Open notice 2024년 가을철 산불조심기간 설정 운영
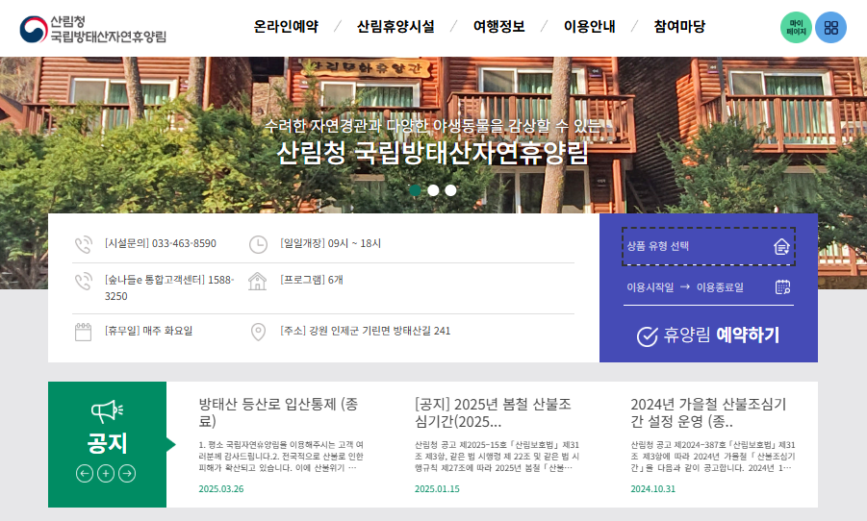This screenshot has height=521, width=867. [x=708, y=412]
